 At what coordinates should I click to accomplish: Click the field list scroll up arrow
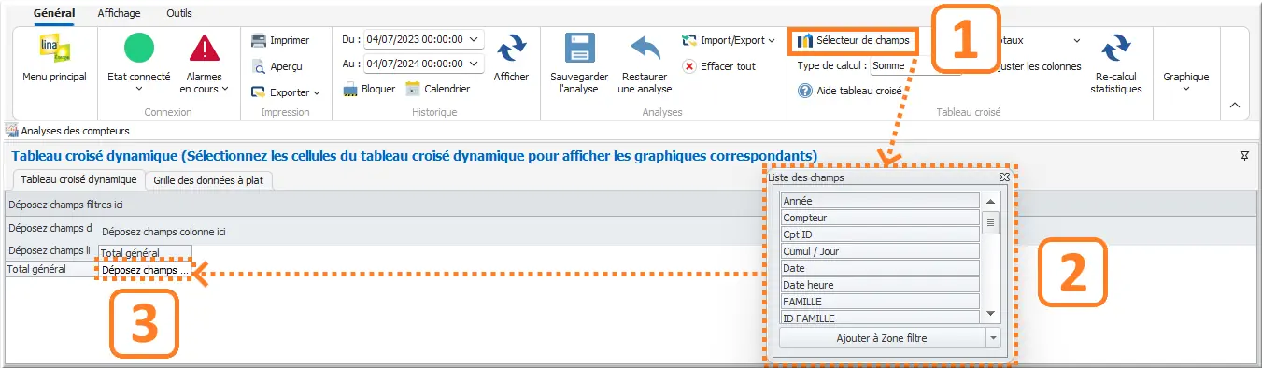(x=991, y=201)
